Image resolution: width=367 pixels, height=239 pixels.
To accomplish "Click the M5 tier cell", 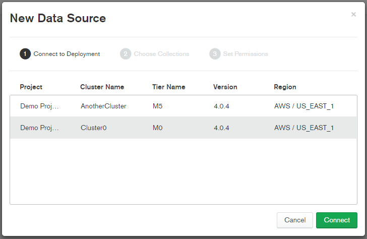I will [157, 106].
